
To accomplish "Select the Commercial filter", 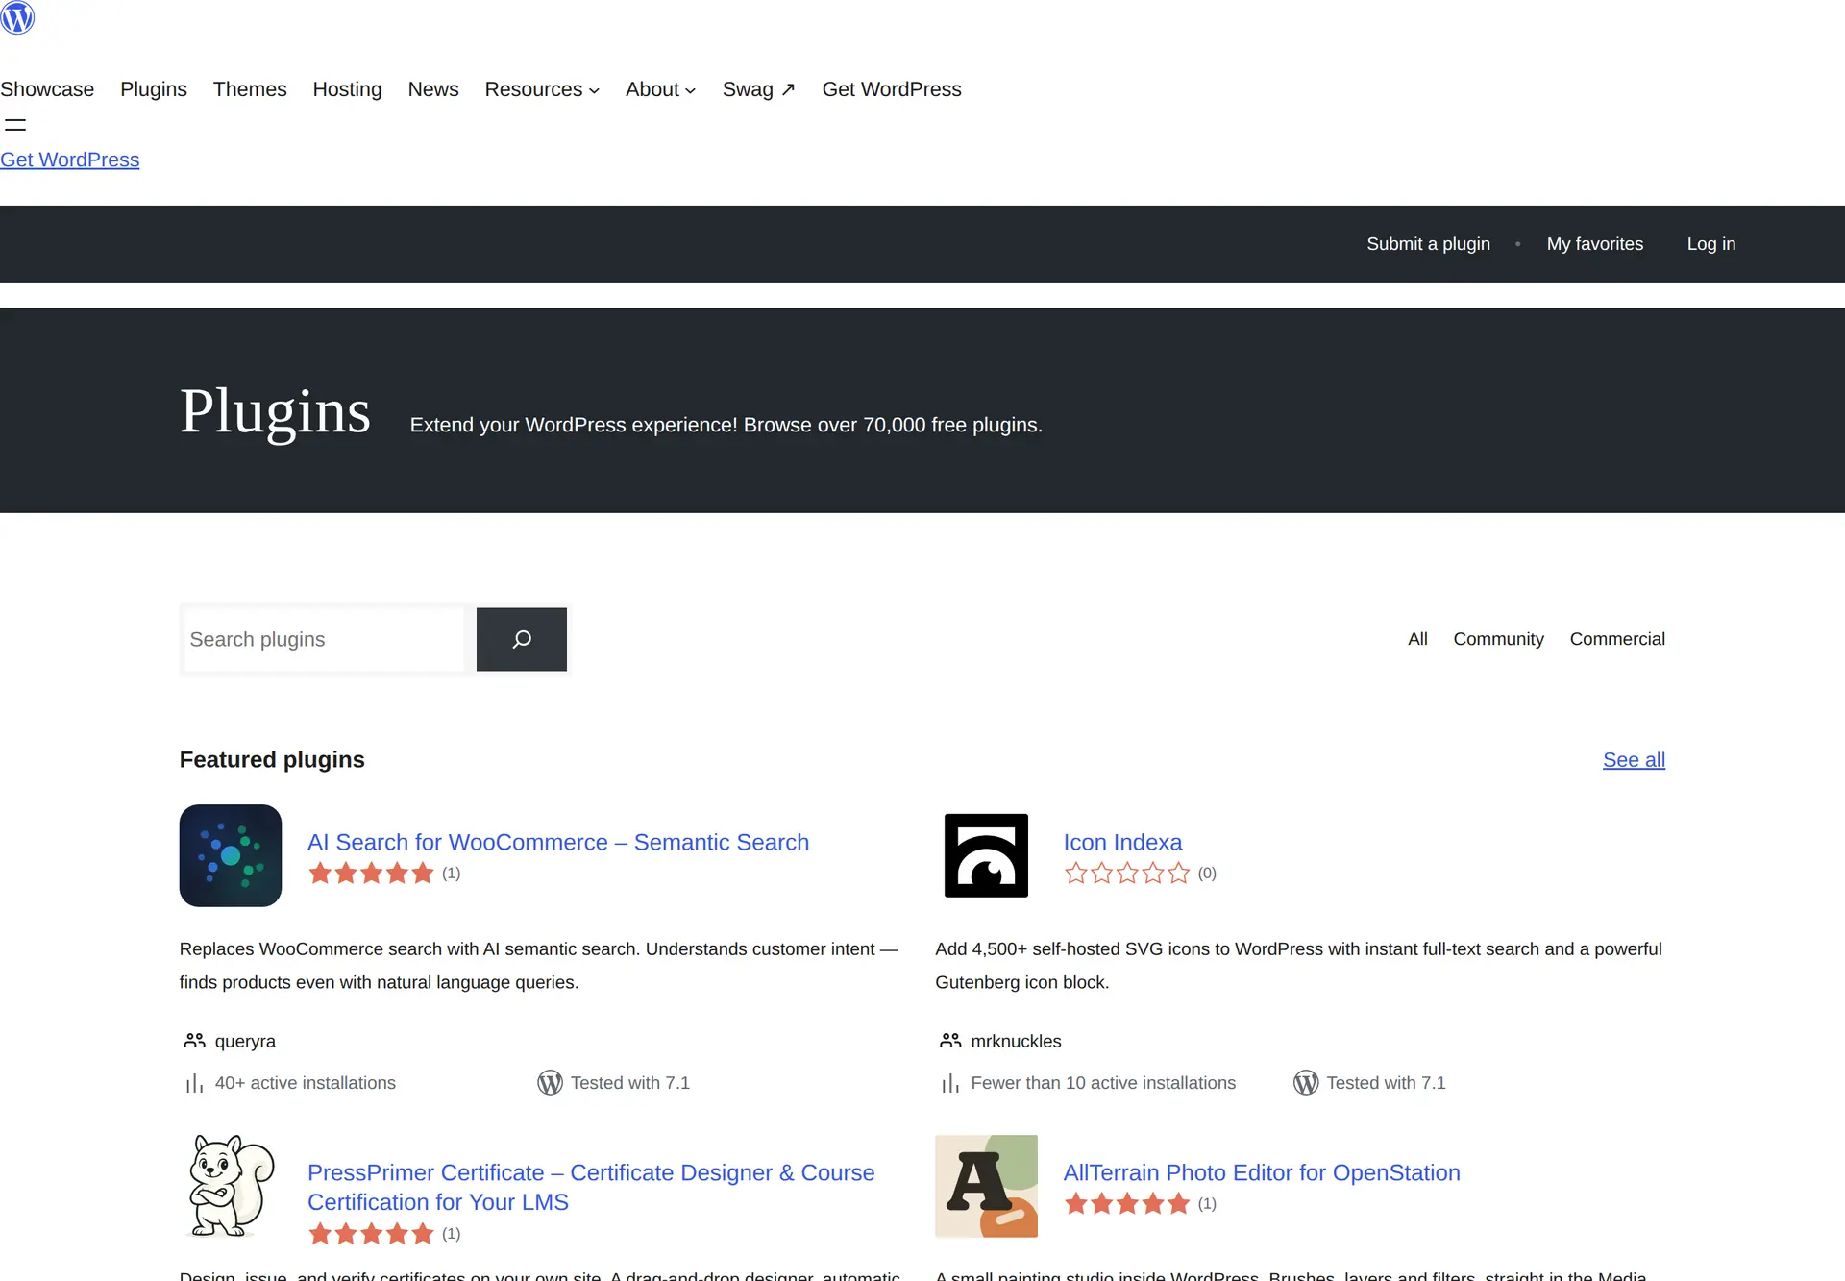I will (1617, 639).
